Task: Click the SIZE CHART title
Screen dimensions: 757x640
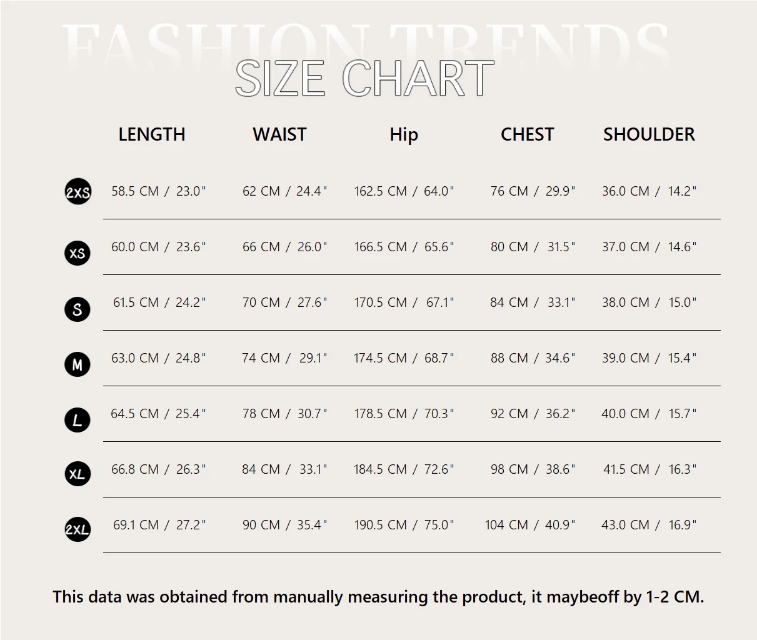Action: pos(364,79)
